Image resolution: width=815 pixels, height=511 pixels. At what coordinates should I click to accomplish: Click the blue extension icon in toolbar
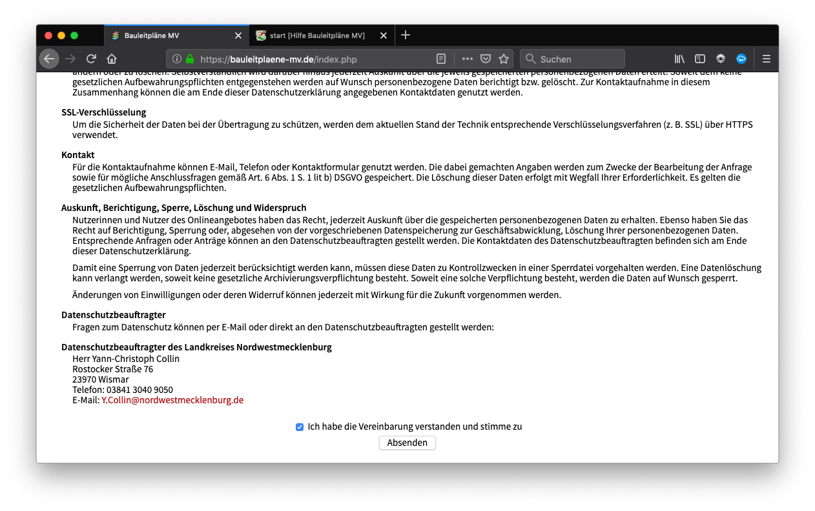tap(741, 59)
